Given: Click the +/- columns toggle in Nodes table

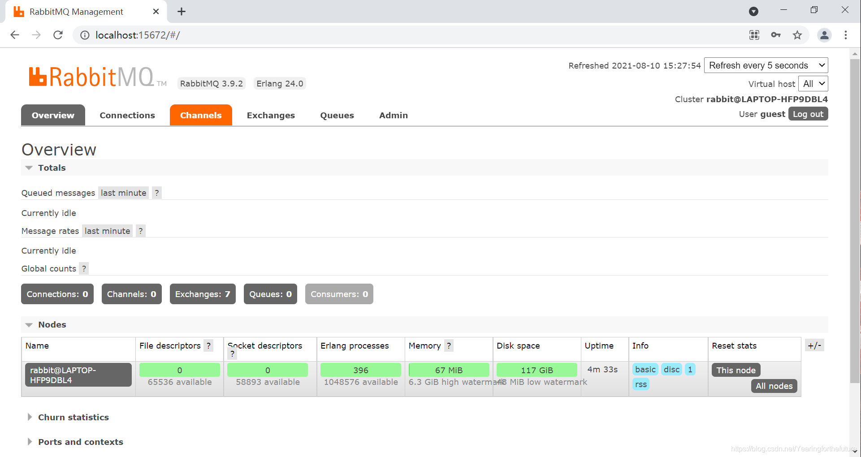Looking at the screenshot, I should pyautogui.click(x=814, y=345).
